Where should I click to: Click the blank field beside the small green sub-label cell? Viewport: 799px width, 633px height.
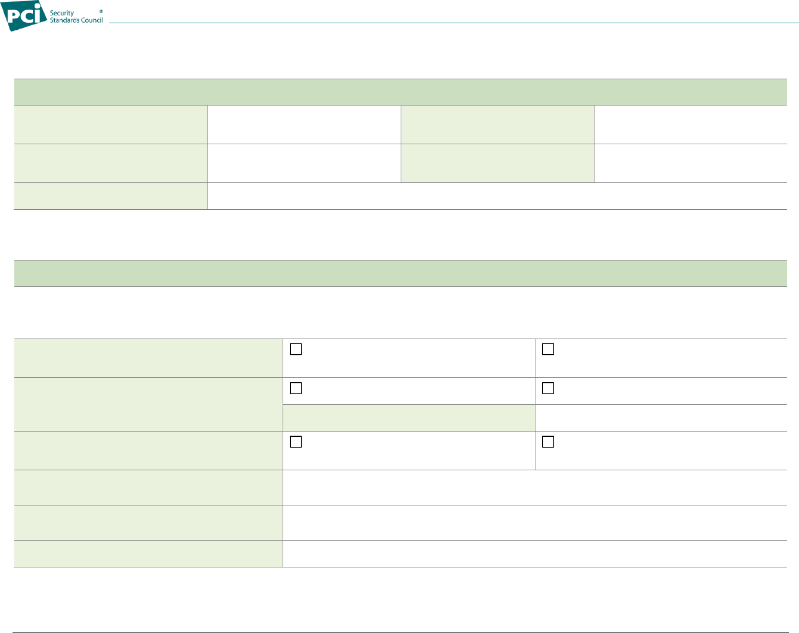point(661,418)
